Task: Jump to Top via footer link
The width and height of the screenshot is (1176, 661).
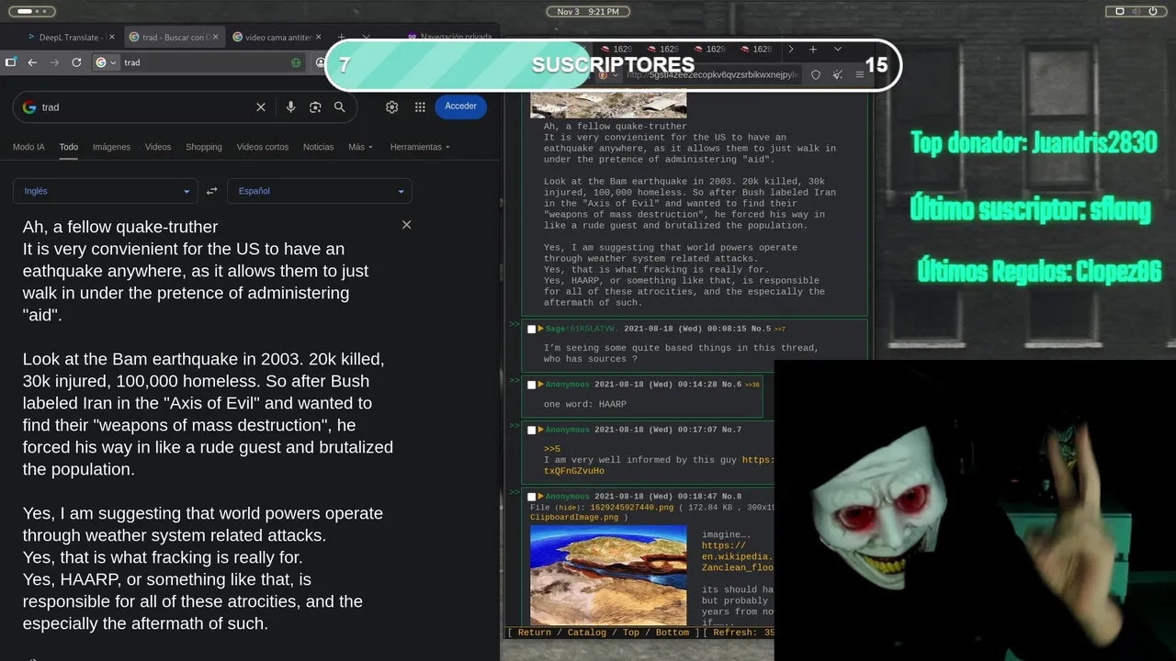Action: [631, 633]
